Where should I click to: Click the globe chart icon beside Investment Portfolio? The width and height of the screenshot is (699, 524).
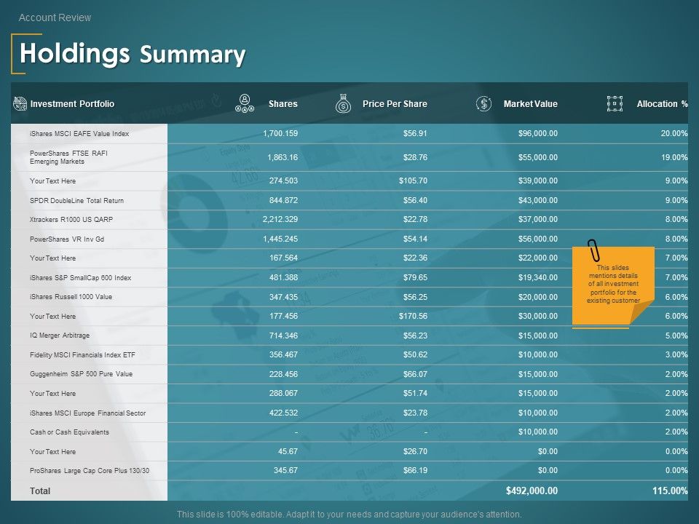20,104
